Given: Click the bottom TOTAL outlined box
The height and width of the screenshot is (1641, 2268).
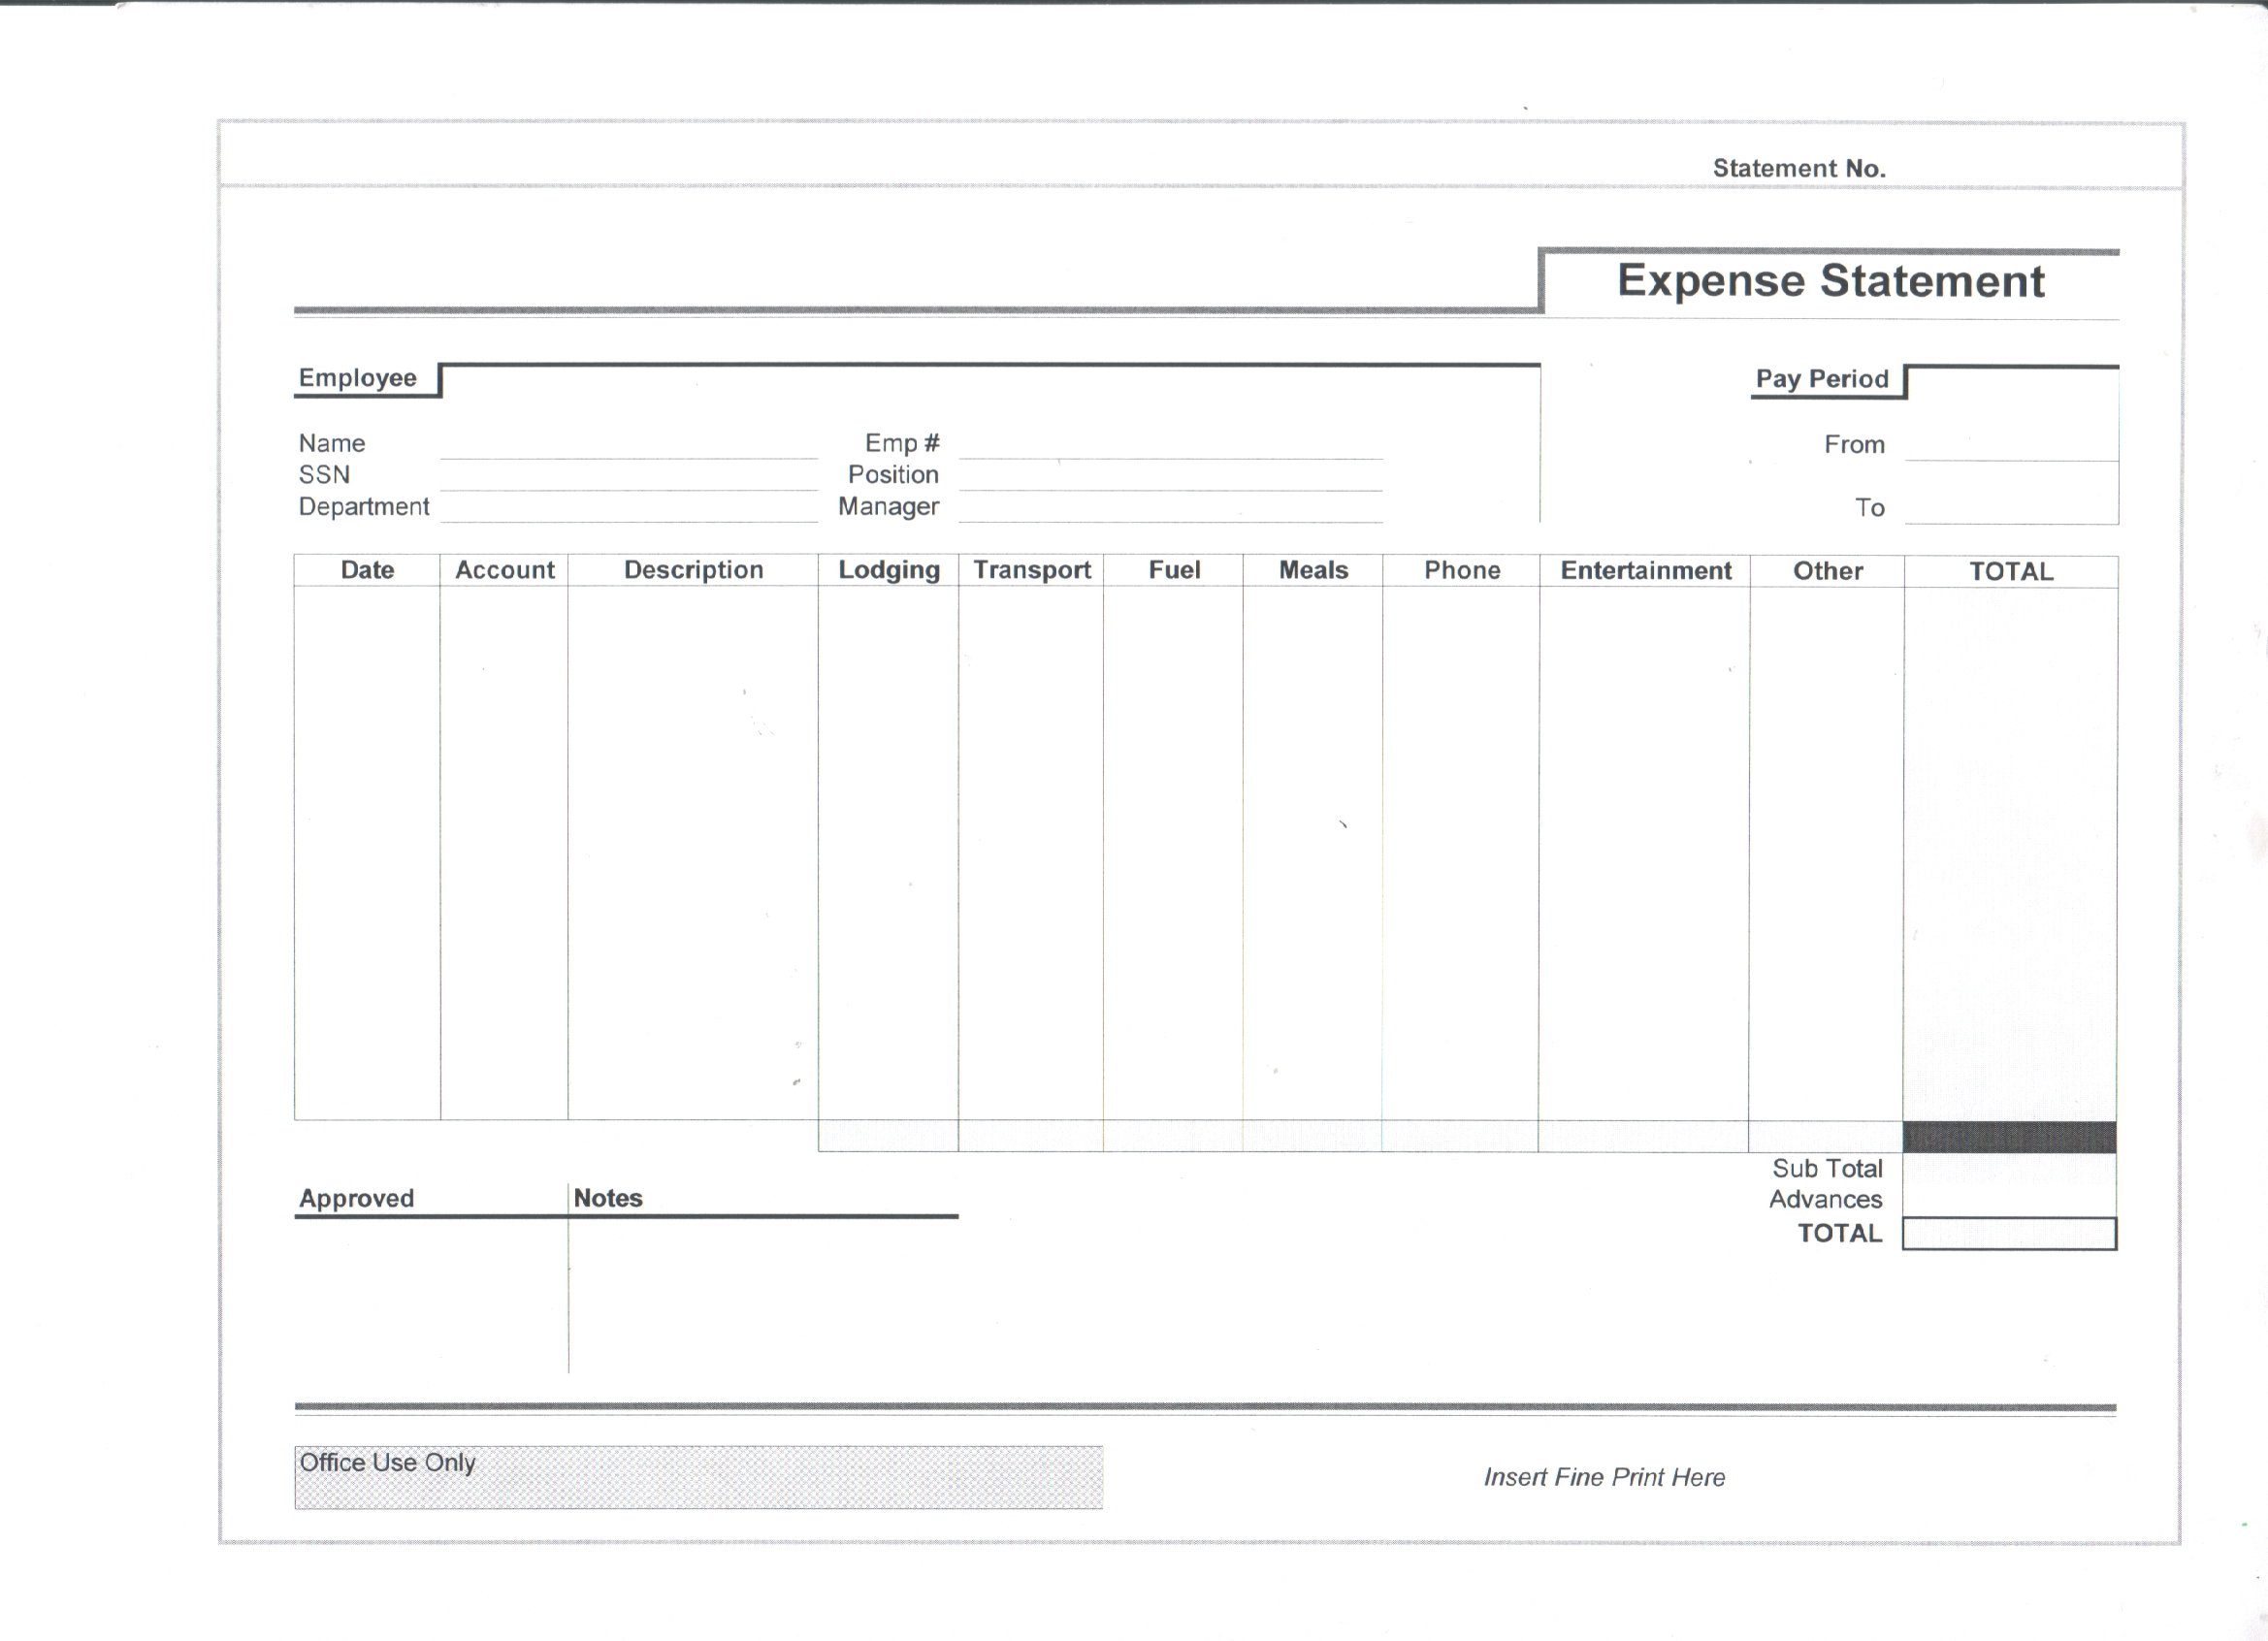Looking at the screenshot, I should [2008, 1233].
